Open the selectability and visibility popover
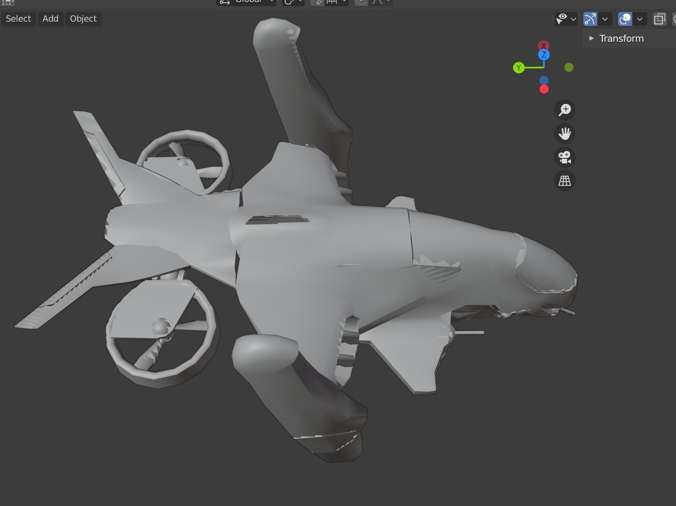This screenshot has width=676, height=506. click(x=566, y=19)
